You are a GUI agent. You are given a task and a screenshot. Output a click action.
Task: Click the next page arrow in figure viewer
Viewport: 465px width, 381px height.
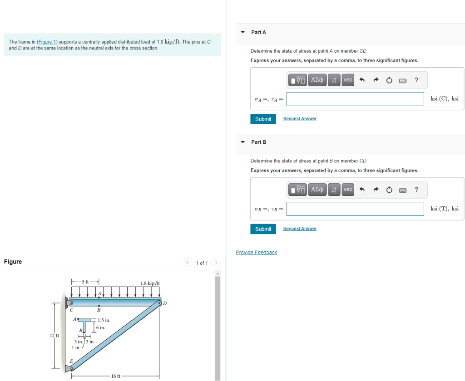[x=216, y=262]
